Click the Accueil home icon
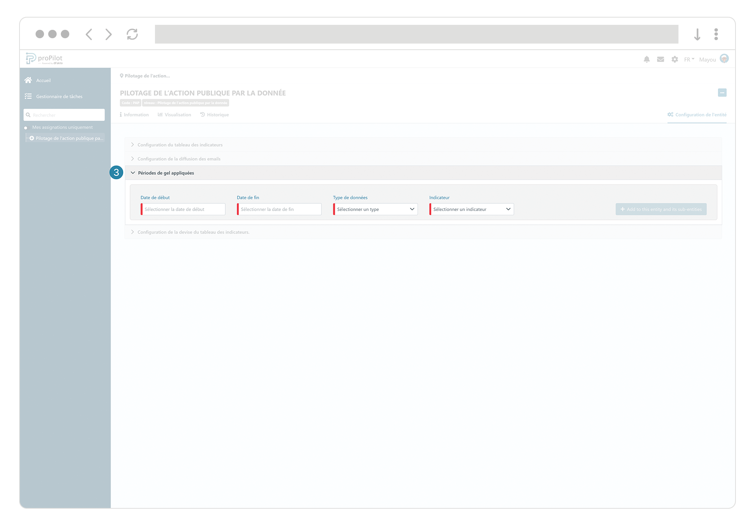 coord(28,80)
